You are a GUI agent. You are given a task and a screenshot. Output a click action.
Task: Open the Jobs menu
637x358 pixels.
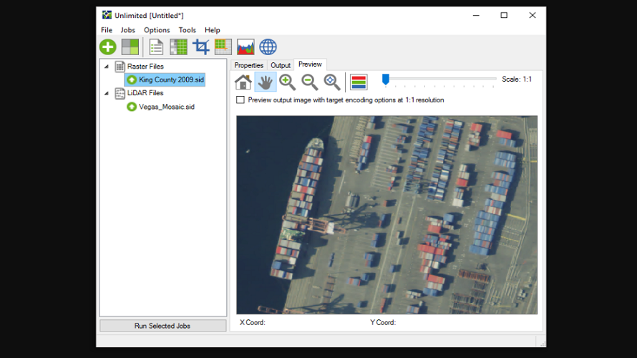127,30
